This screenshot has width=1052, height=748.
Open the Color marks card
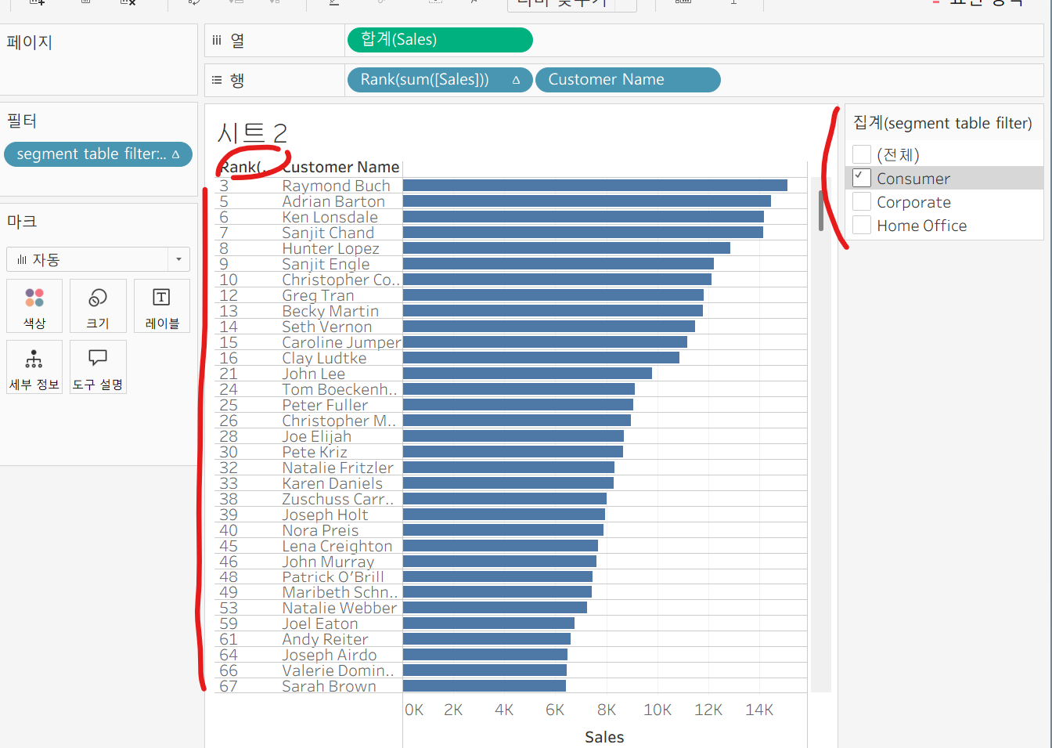coord(34,306)
